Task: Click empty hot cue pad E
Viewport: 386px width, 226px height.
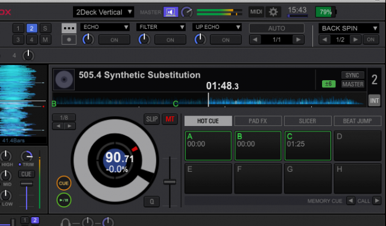Action: coord(208,178)
